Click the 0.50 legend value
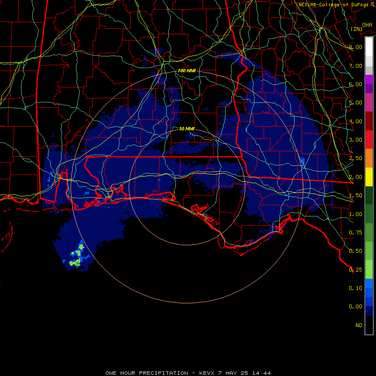Image resolution: width=376 pixels, height=376 pixels. (x=356, y=251)
